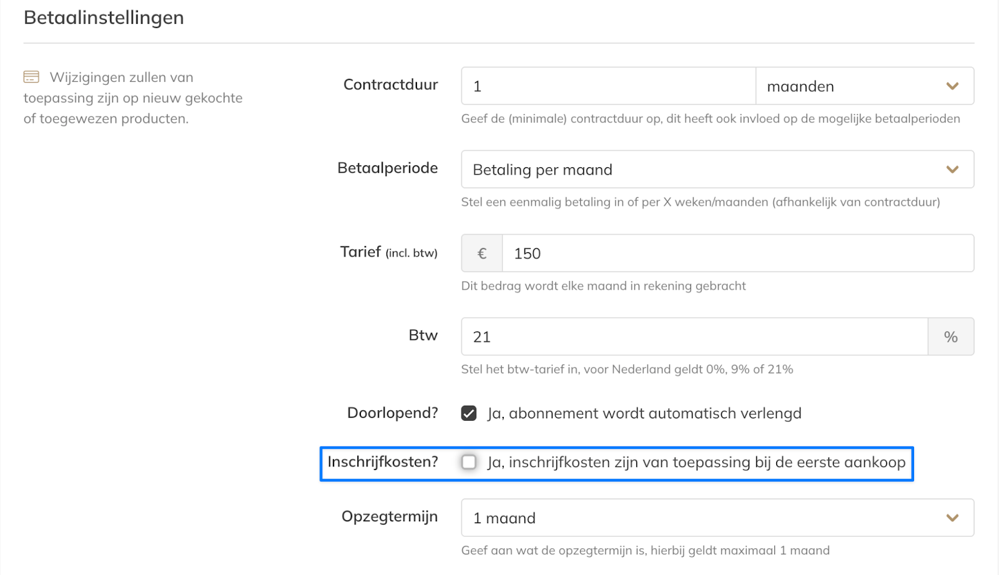Click the Contractduur field label
Viewport: 999px width, 575px height.
[390, 85]
